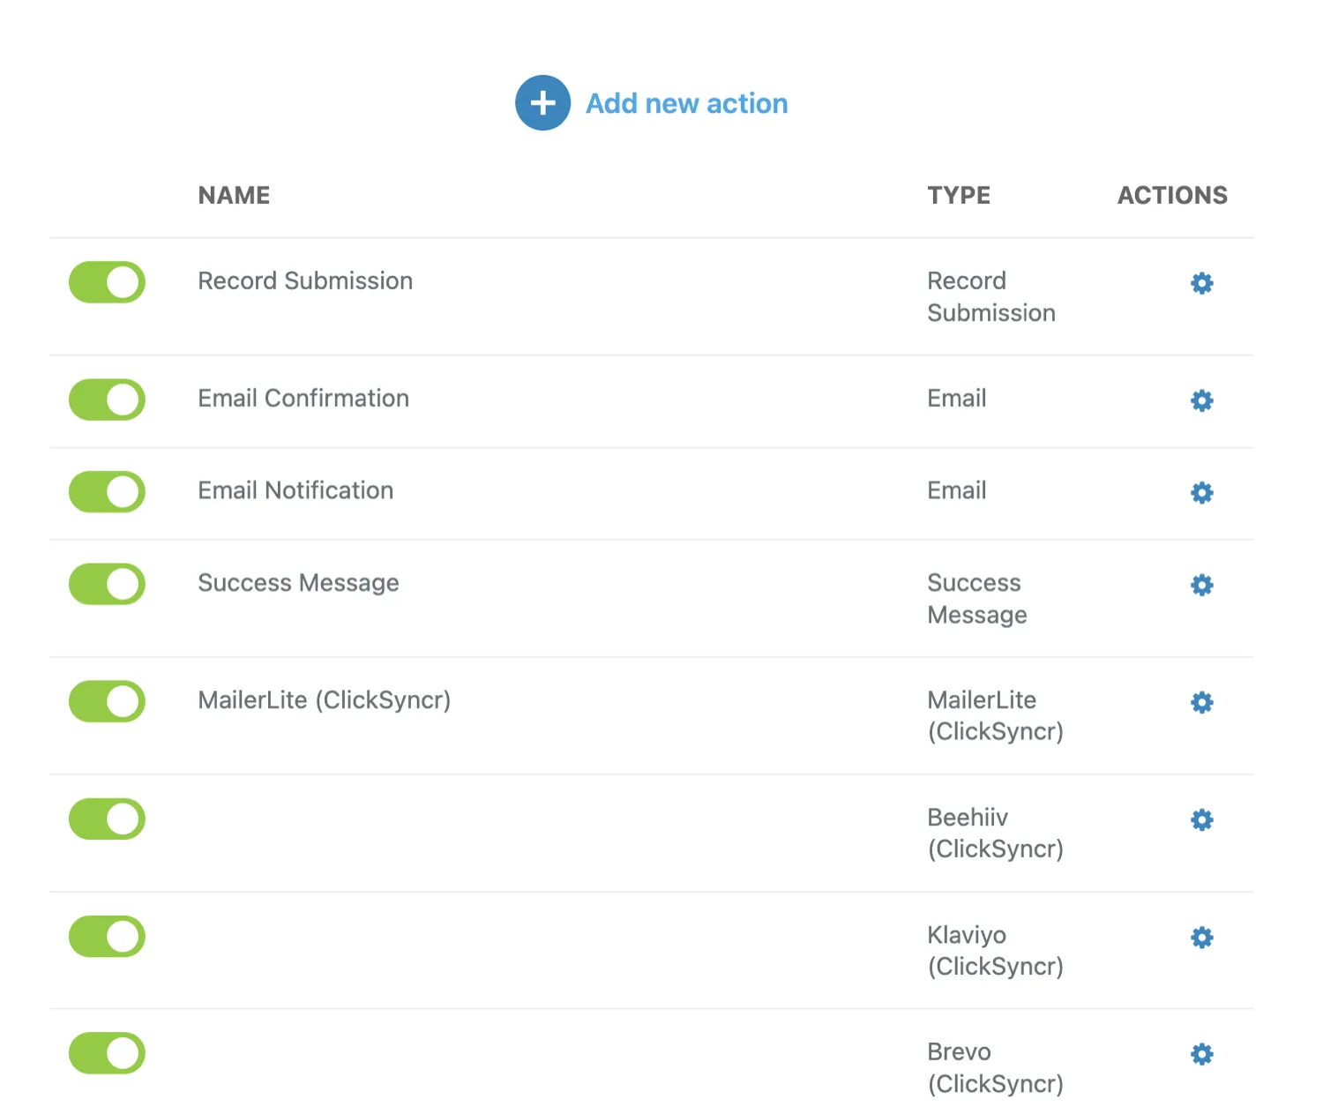Select the Record Submission name cell

click(305, 280)
